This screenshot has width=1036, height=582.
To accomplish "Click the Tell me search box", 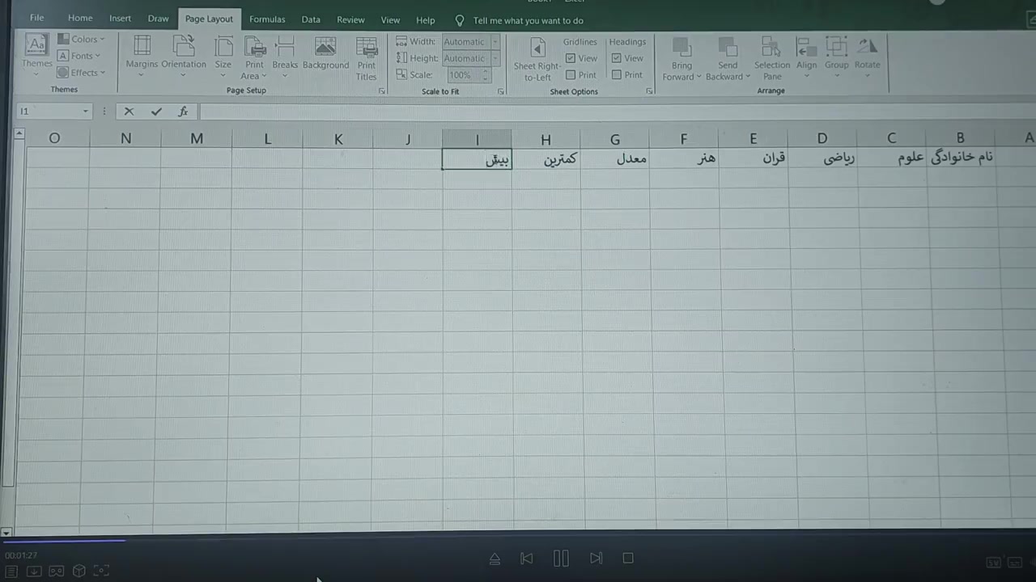I will 528,20.
